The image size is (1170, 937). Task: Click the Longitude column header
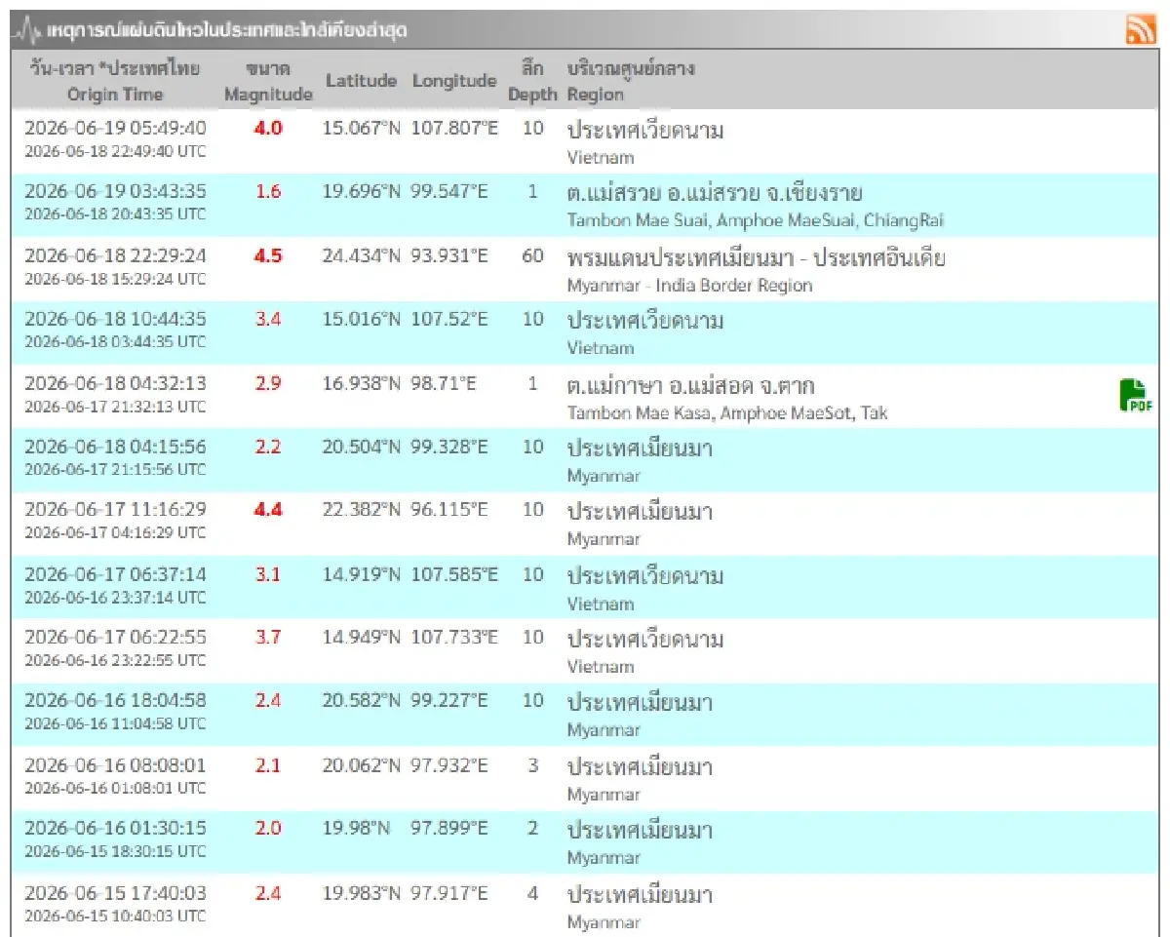[454, 81]
